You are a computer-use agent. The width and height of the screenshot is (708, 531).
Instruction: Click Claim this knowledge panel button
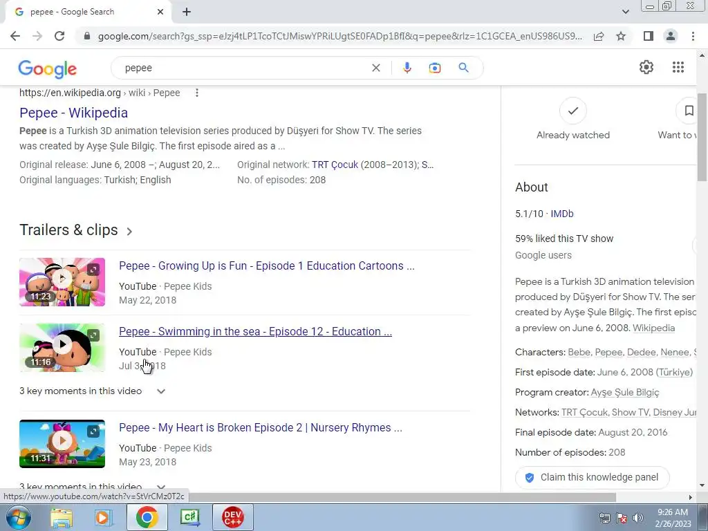pos(592,477)
